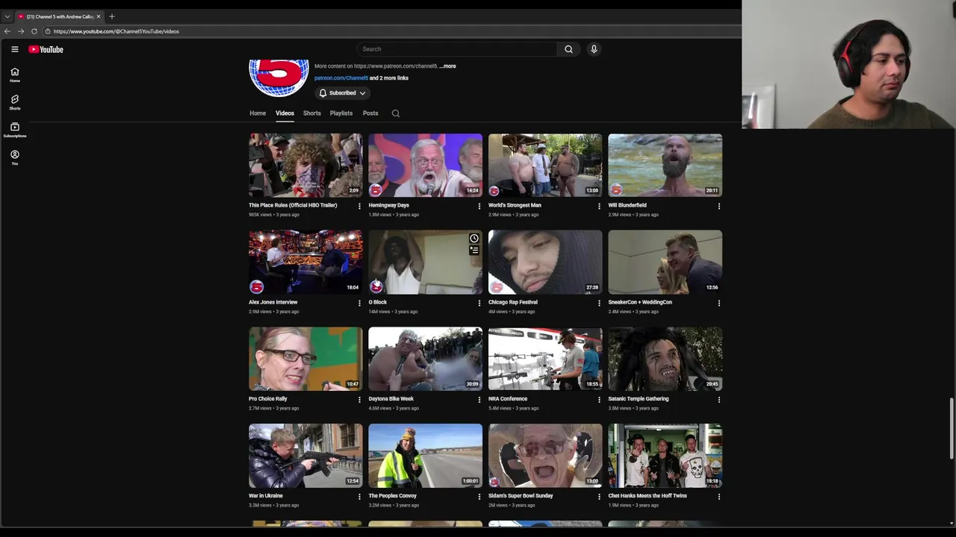Screen dimensions: 956x537
Task: Click the YouTube search input field
Action: (x=456, y=49)
